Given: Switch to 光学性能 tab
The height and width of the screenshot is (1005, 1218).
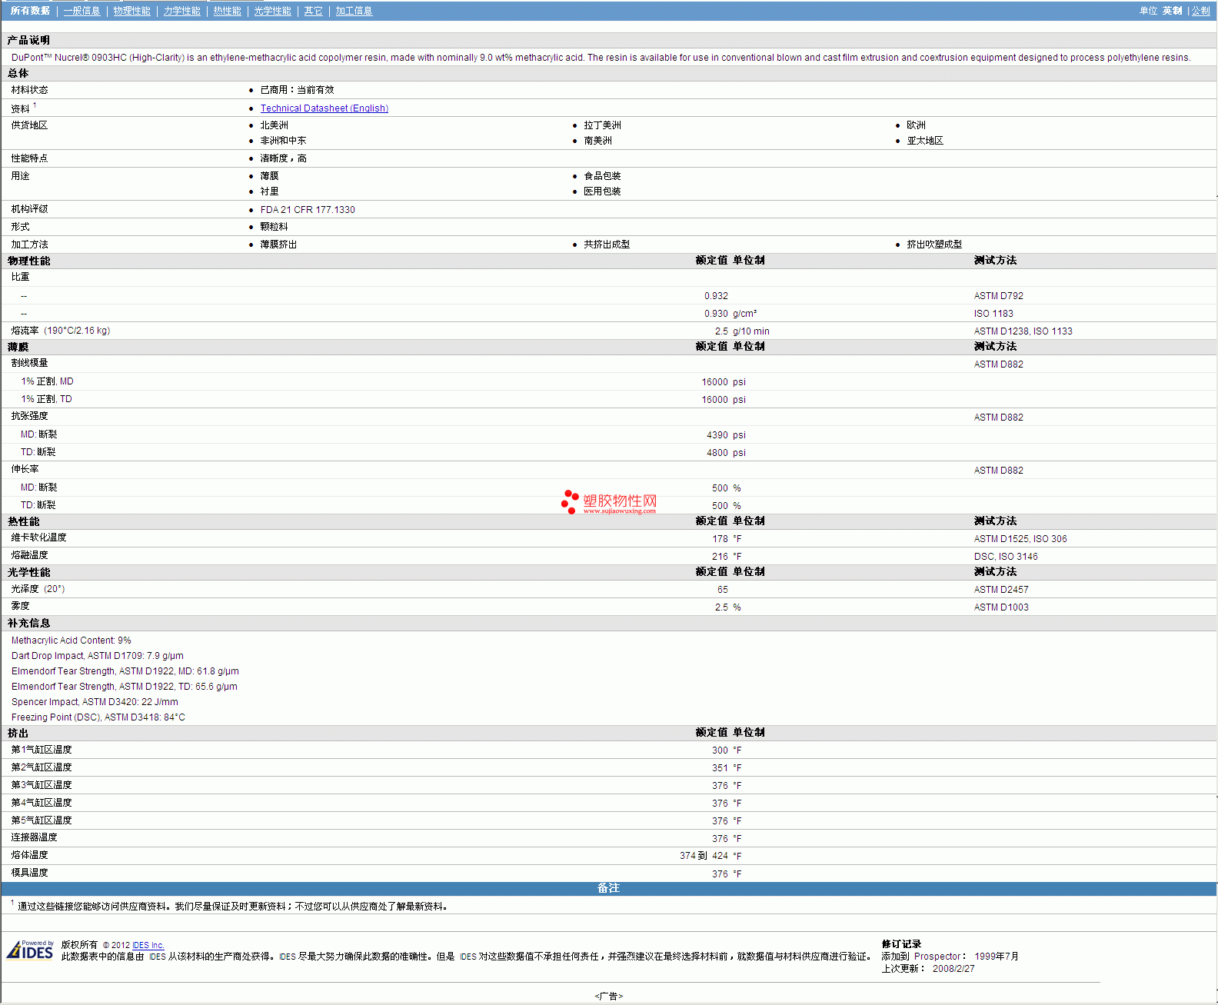Looking at the screenshot, I should (x=272, y=11).
